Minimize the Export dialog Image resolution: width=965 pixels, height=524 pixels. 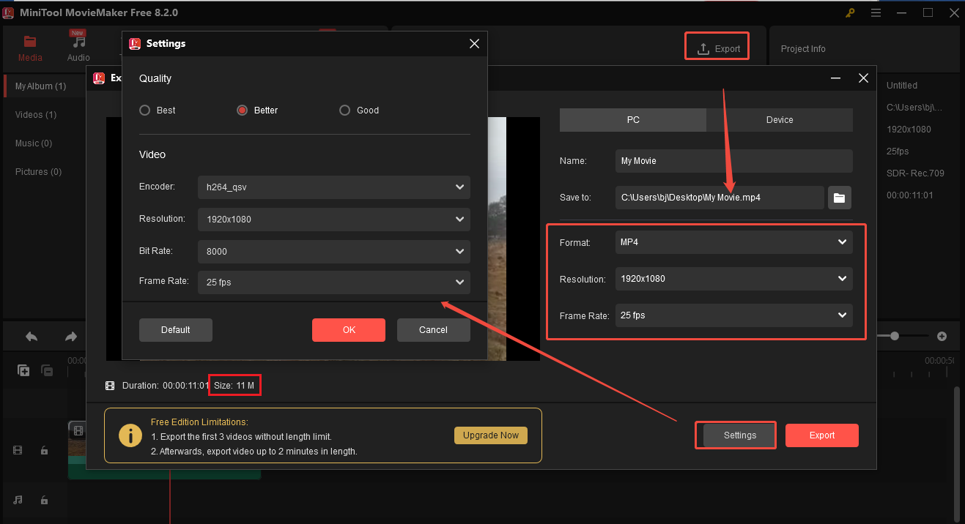(x=835, y=78)
